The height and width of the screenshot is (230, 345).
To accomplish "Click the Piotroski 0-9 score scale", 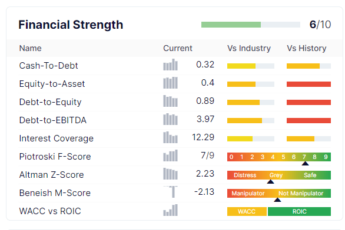I will (279, 157).
